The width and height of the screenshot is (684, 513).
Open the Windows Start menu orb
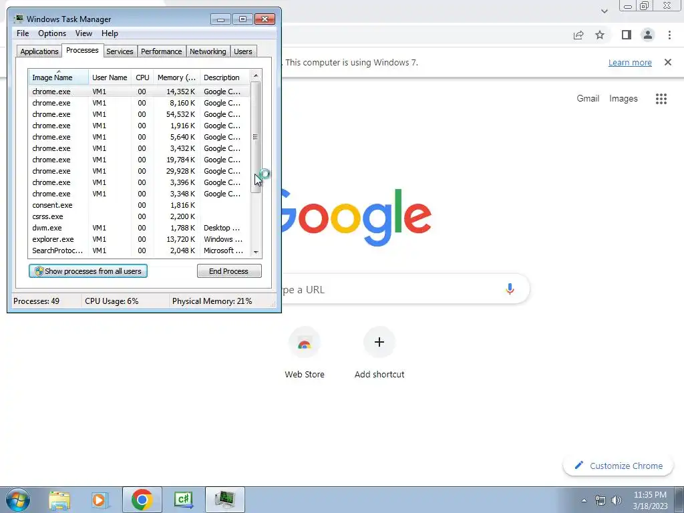(18, 500)
